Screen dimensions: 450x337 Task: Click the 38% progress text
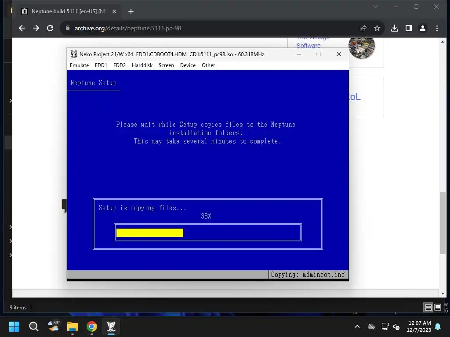pyautogui.click(x=206, y=216)
